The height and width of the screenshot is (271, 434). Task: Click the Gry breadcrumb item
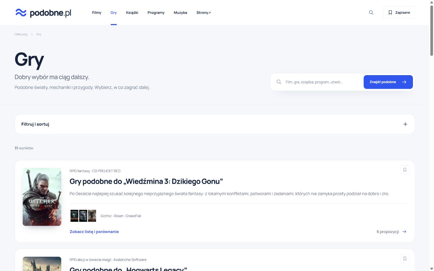tap(39, 34)
